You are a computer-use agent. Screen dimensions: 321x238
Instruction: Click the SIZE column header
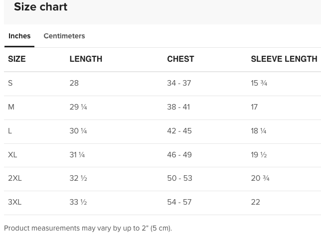pyautogui.click(x=17, y=59)
